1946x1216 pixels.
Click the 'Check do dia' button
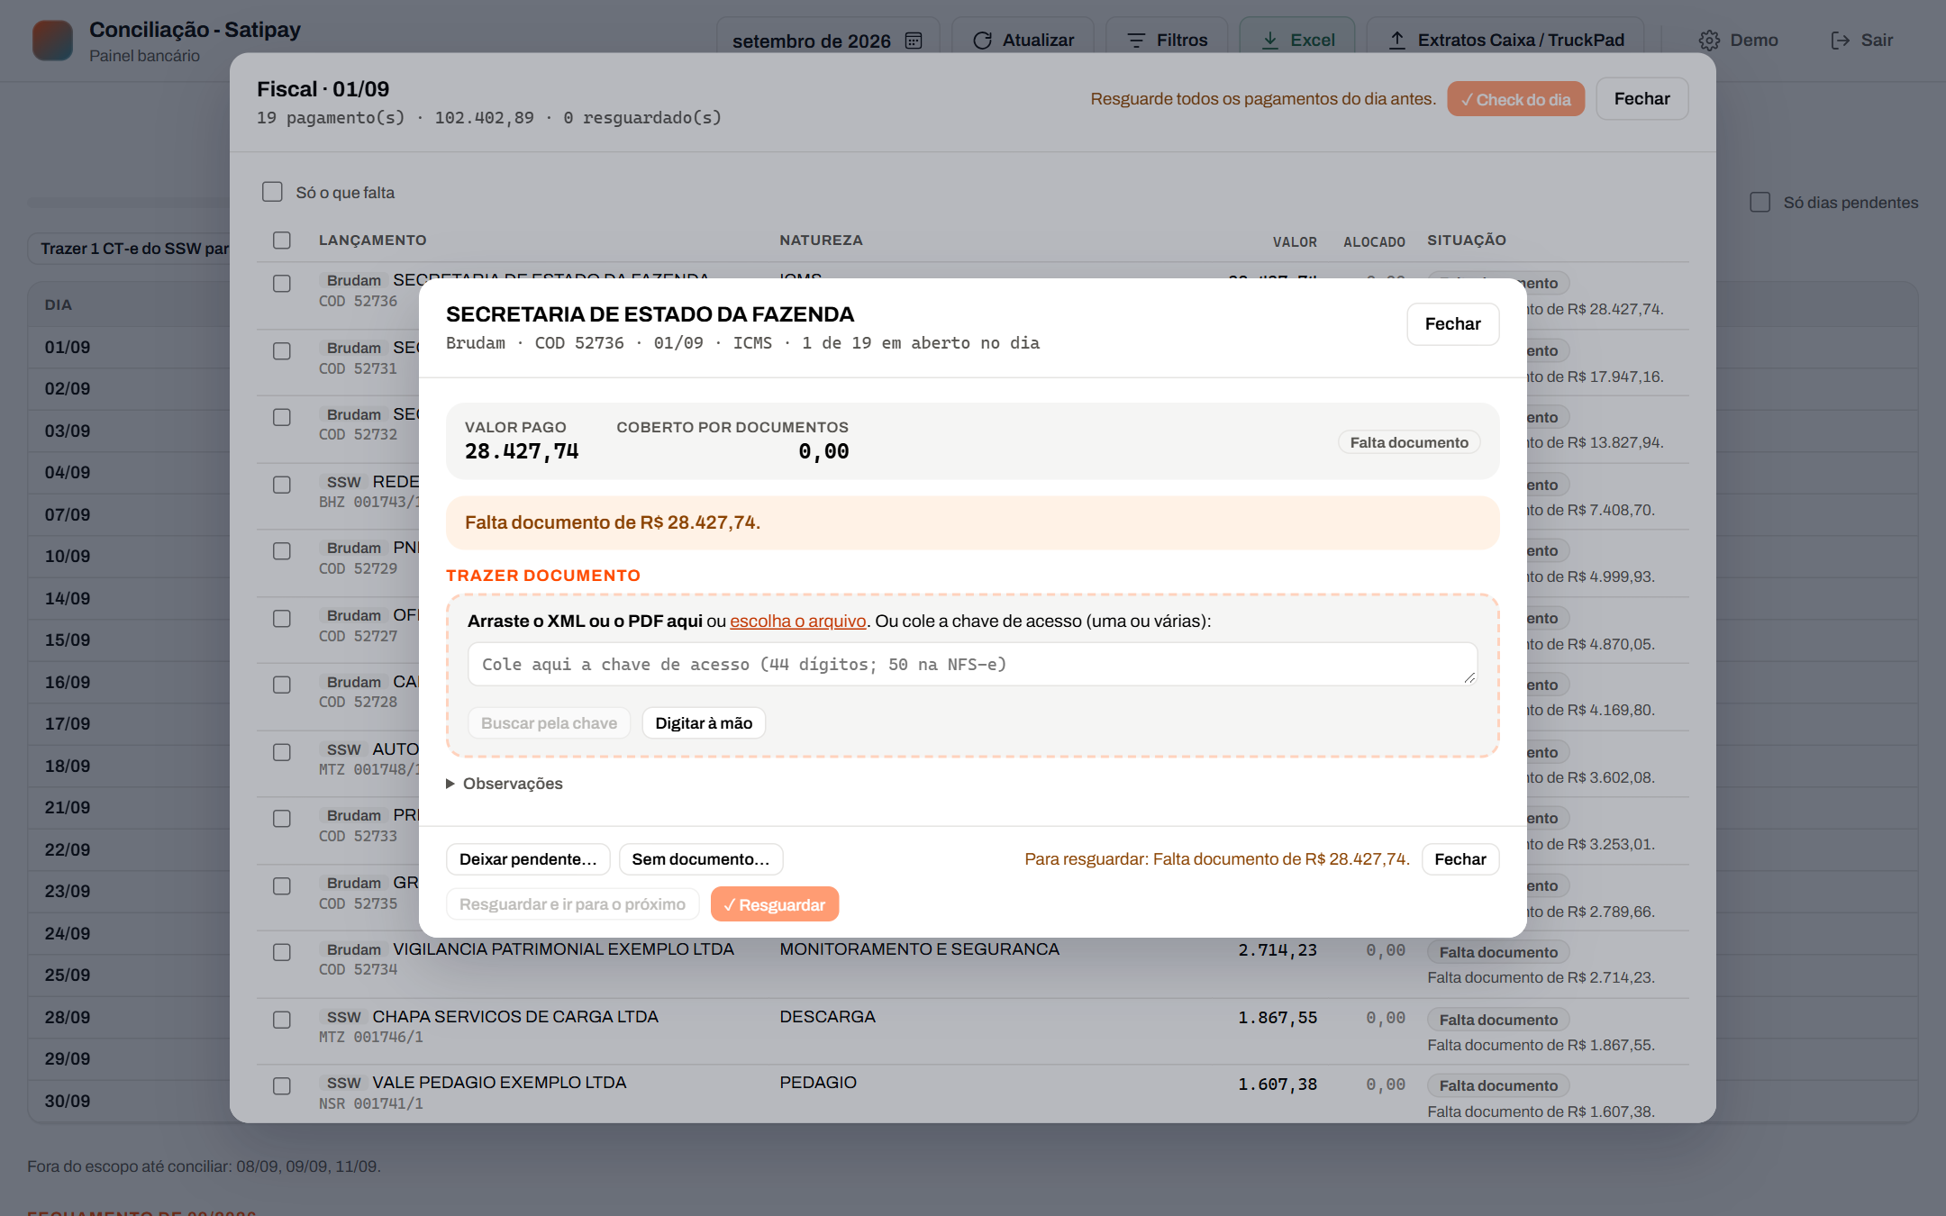coord(1516,99)
